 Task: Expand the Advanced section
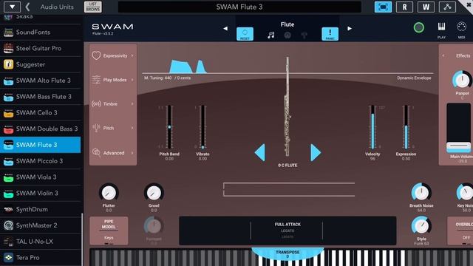click(x=113, y=153)
